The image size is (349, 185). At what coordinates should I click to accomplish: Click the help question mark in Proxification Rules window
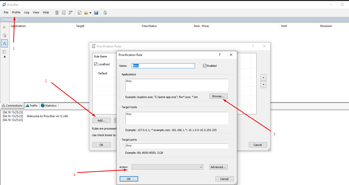coord(253,46)
